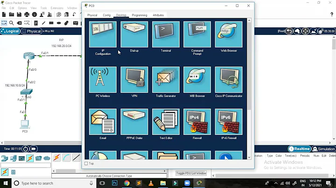
Task: Open the PPPoE Dialer
Action: click(x=134, y=121)
